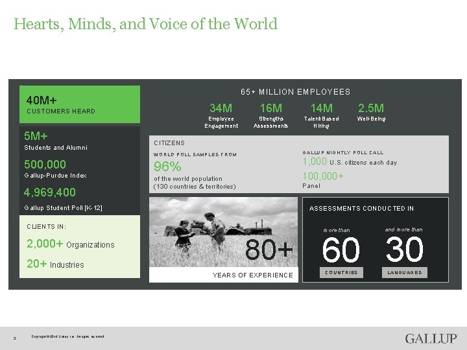Click the 'LANGUAGES' label box
The width and height of the screenshot is (467, 350).
(405, 272)
